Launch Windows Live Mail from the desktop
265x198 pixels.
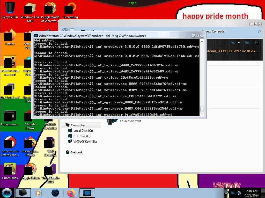coord(30,12)
